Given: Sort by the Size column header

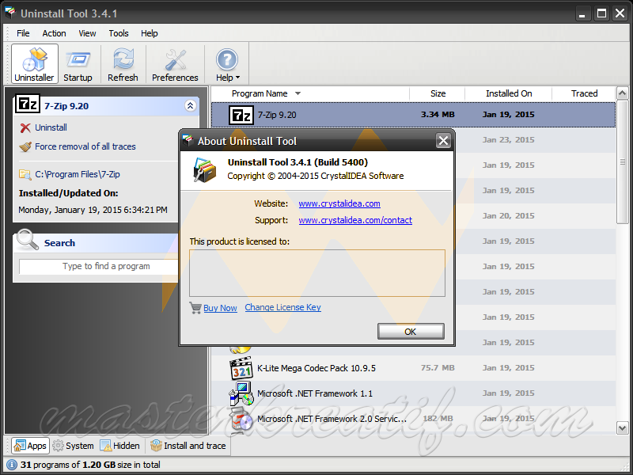Looking at the screenshot, I should tap(438, 93).
